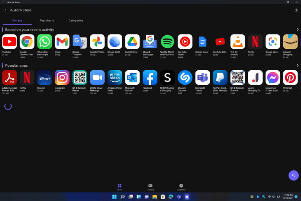
Task: Open the YouTube app listing
Action: 9,42
